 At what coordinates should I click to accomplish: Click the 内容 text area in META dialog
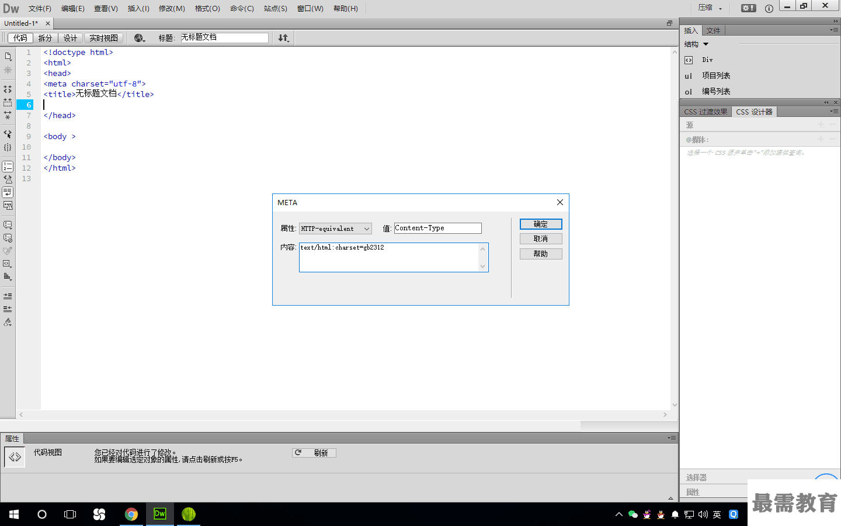pos(394,258)
